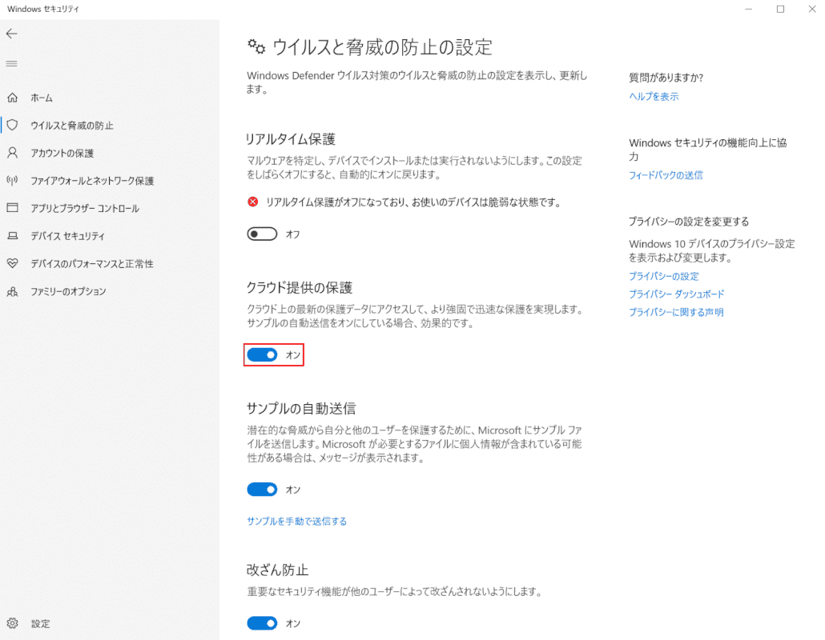Click the サンプルの自動送信 heading
This screenshot has height=640, width=825.
[x=301, y=409]
